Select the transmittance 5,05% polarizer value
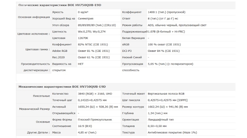The height and width of the screenshot is (138, 247). (x=170, y=64)
